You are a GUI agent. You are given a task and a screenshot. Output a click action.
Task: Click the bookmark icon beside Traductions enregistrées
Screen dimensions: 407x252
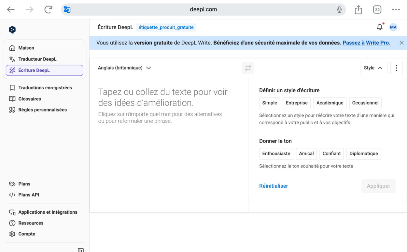pos(12,88)
